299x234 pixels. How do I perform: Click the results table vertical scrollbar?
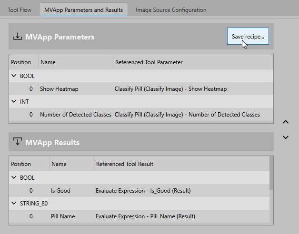coord(271,174)
